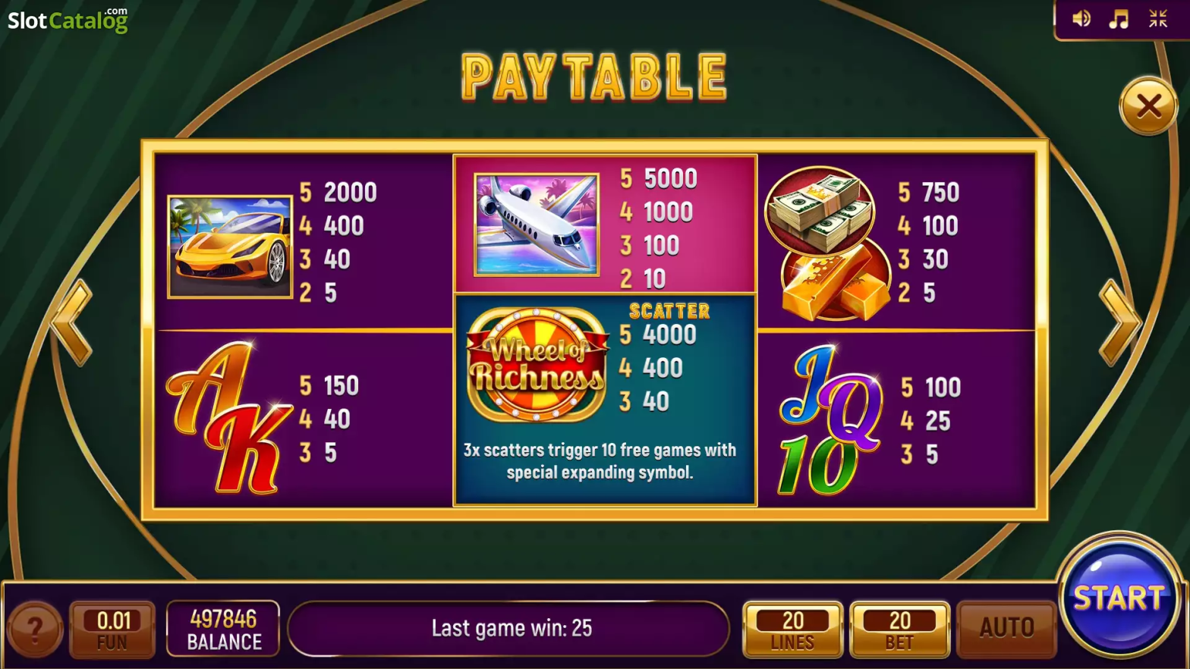
Task: Open the help question mark button
Action: point(34,629)
